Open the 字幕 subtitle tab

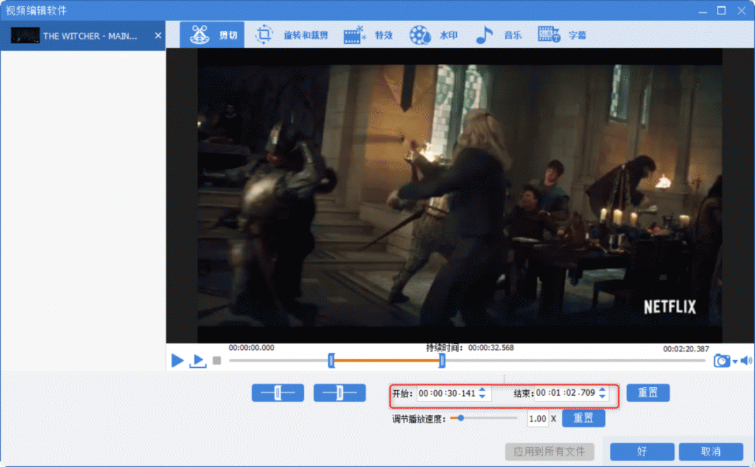(562, 34)
